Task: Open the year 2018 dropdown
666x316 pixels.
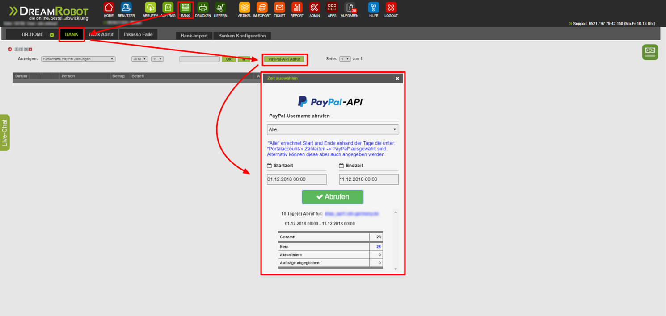Action: pos(139,59)
